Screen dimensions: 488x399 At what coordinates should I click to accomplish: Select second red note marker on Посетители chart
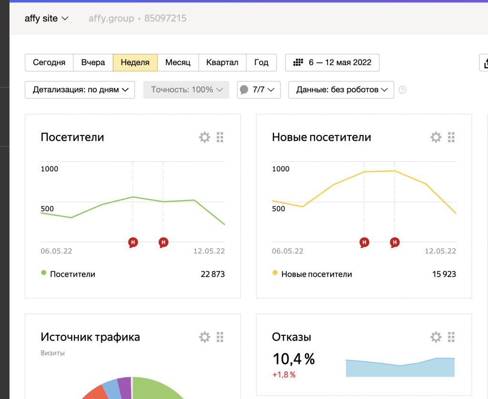coord(163,242)
